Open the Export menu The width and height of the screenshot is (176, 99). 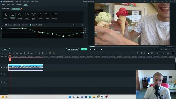click(32, 2)
